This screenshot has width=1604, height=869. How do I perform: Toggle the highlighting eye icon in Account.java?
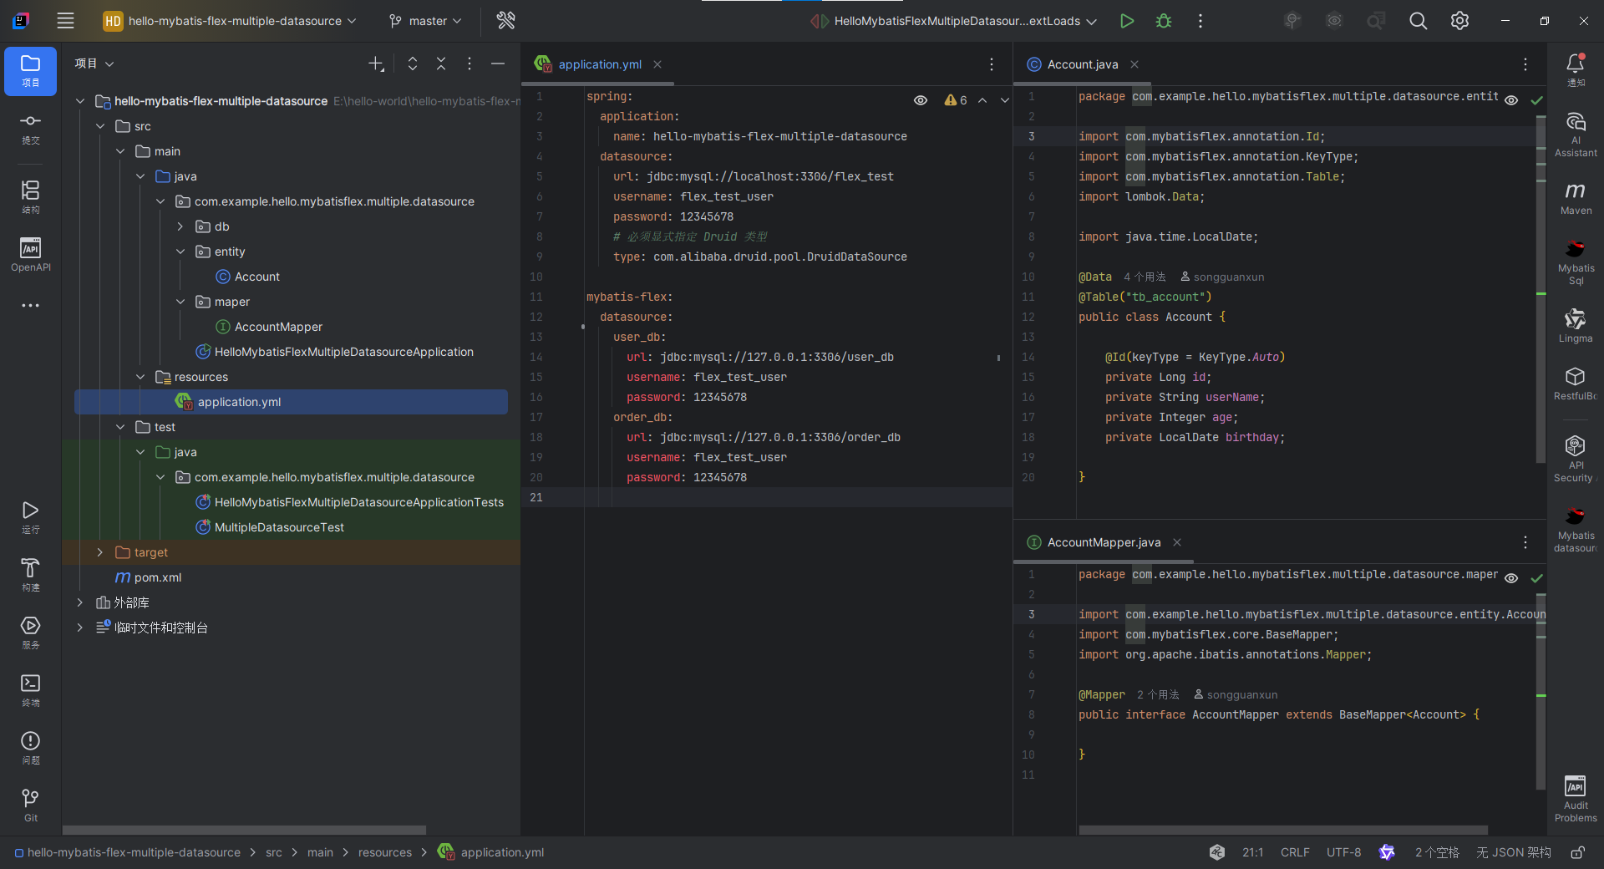pyautogui.click(x=1513, y=99)
